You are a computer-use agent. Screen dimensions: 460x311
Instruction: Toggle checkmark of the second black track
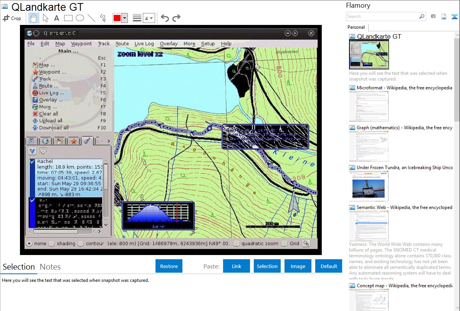click(32, 200)
